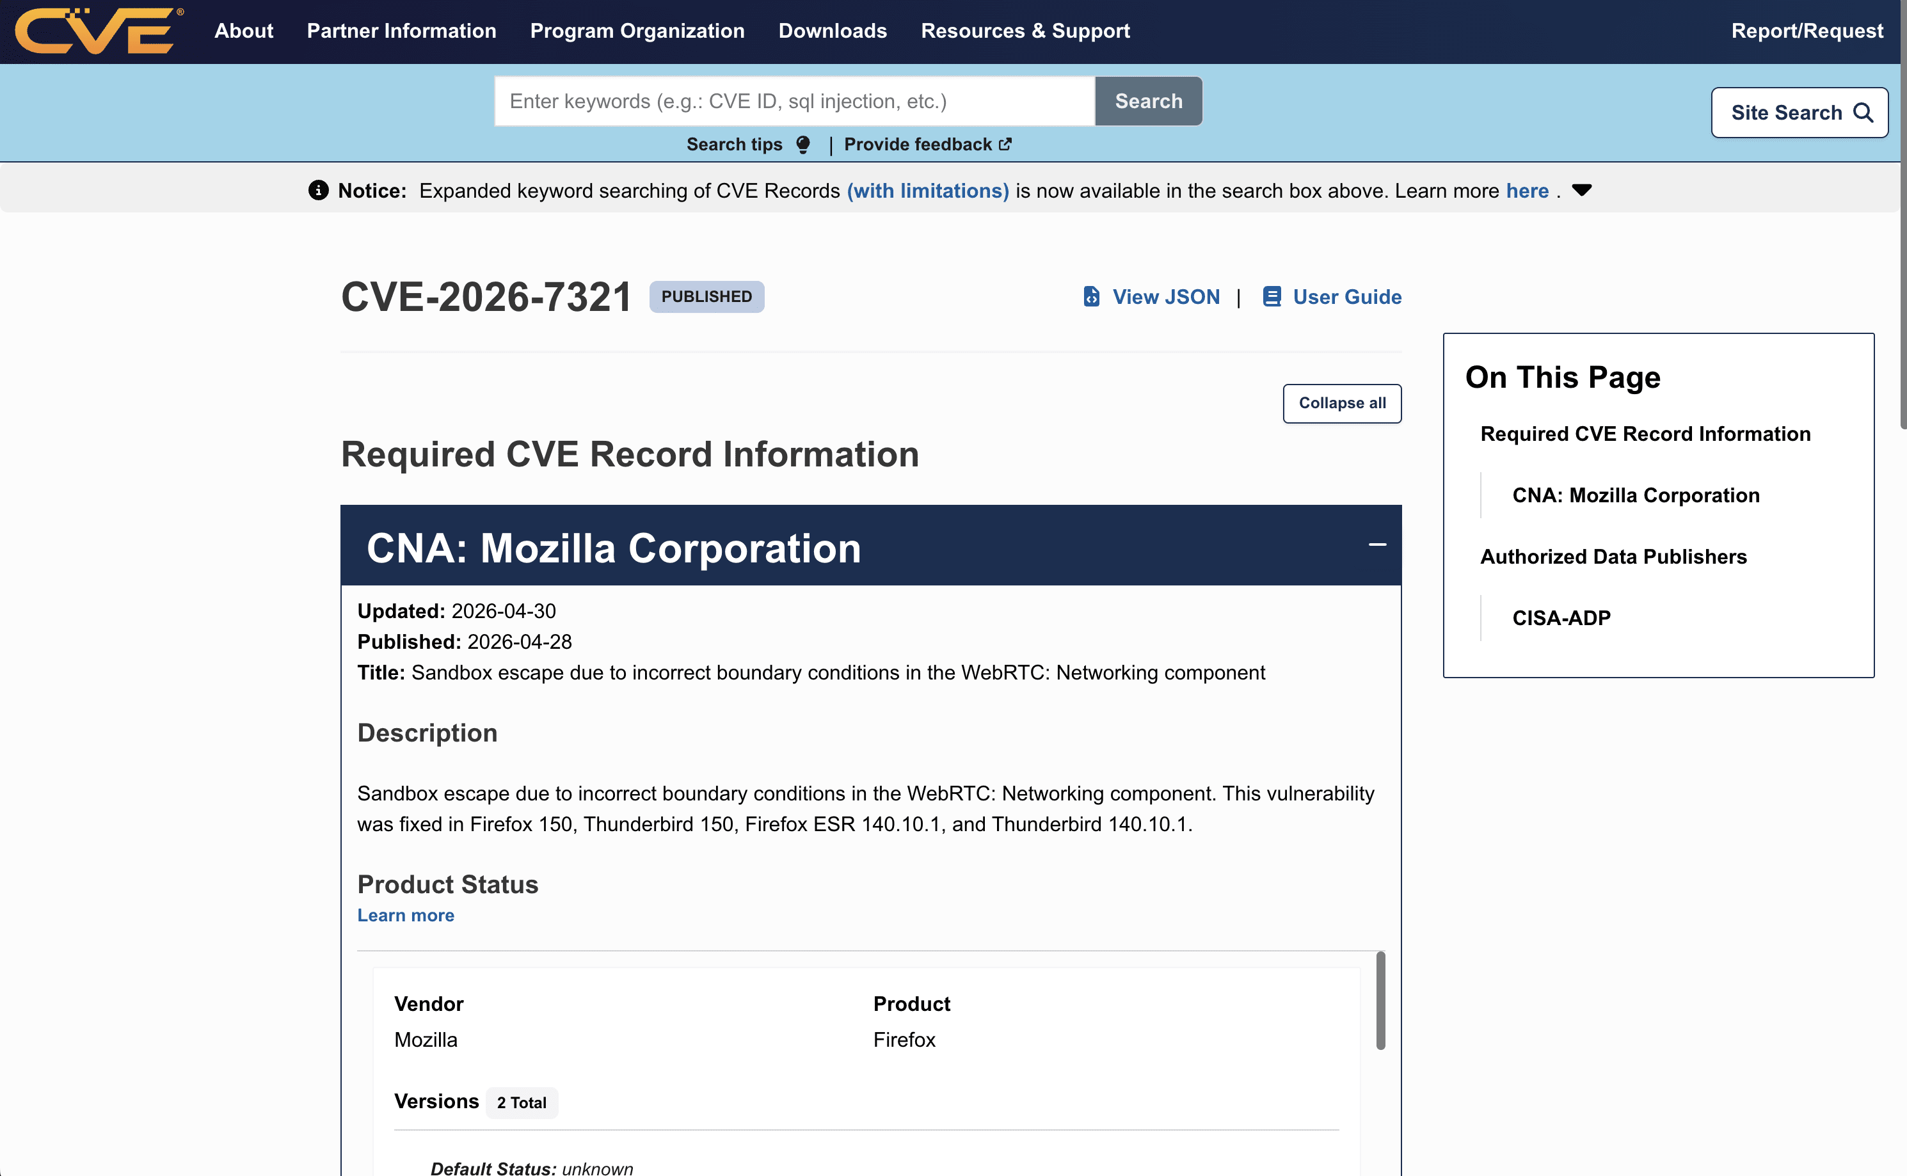Open the About menu
The image size is (1907, 1176).
click(x=243, y=31)
